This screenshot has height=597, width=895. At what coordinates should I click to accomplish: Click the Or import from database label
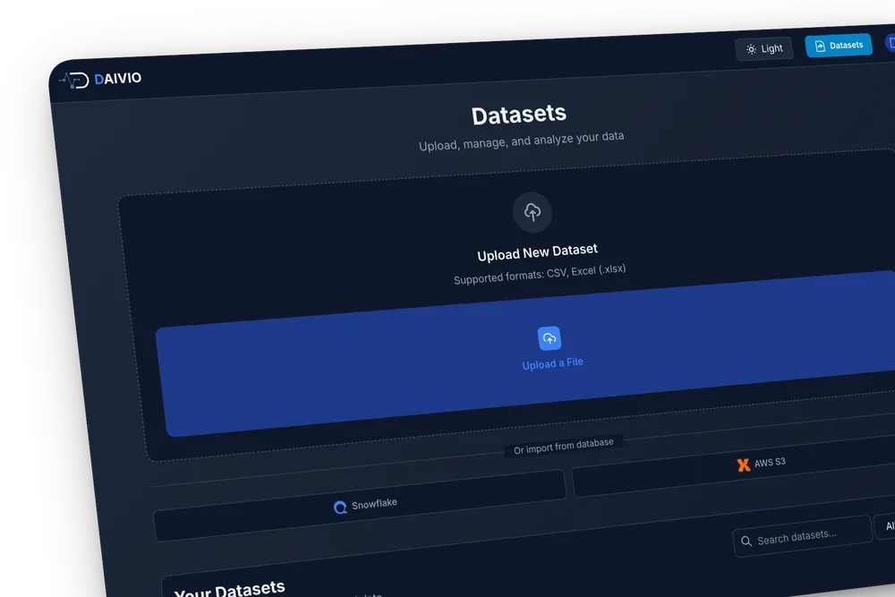(563, 441)
